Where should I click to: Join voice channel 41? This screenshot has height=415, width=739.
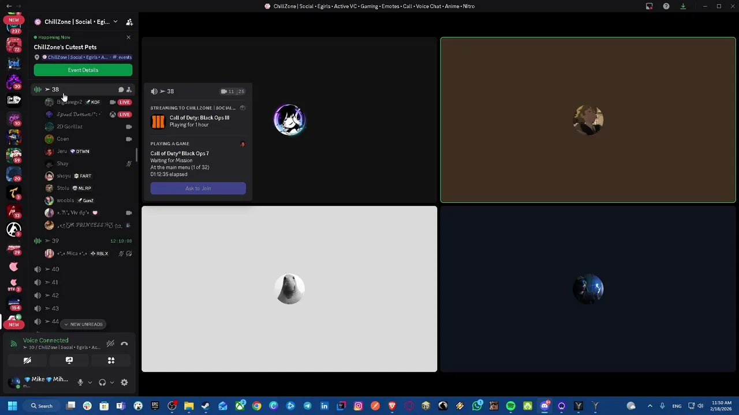(83, 282)
